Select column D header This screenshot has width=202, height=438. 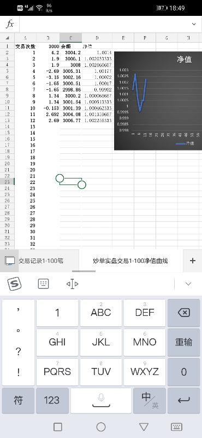[97, 38]
